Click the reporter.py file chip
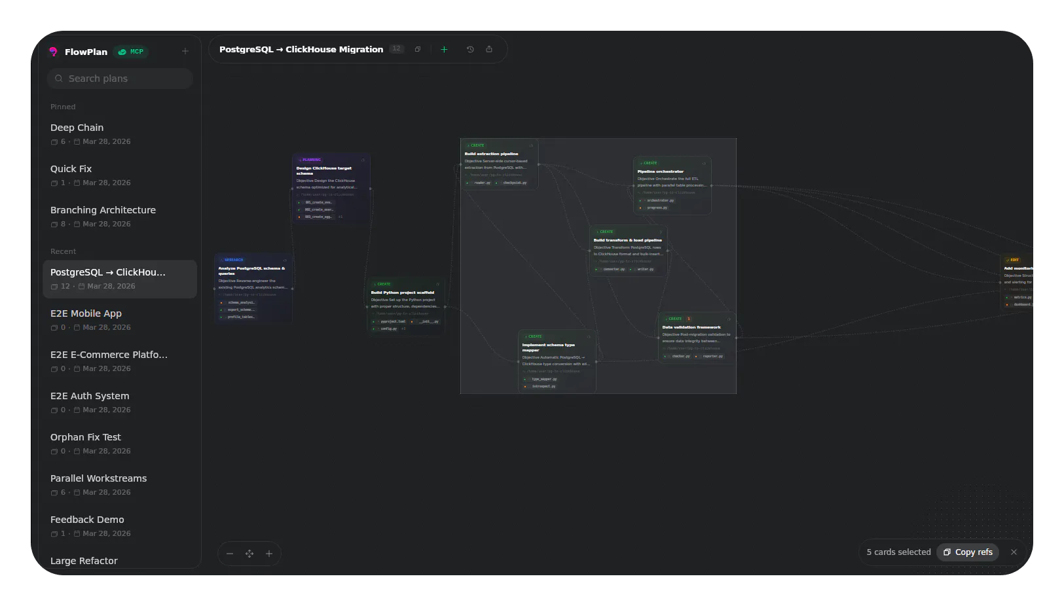Image resolution: width=1064 pixels, height=606 pixels. coord(710,356)
